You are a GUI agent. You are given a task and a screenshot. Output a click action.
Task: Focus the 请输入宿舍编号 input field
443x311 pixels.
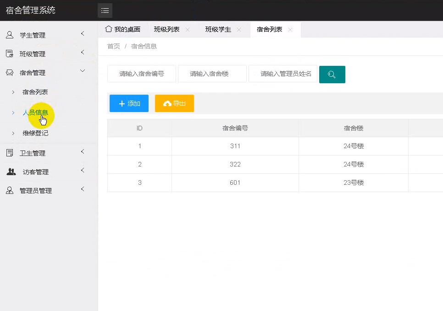(142, 74)
